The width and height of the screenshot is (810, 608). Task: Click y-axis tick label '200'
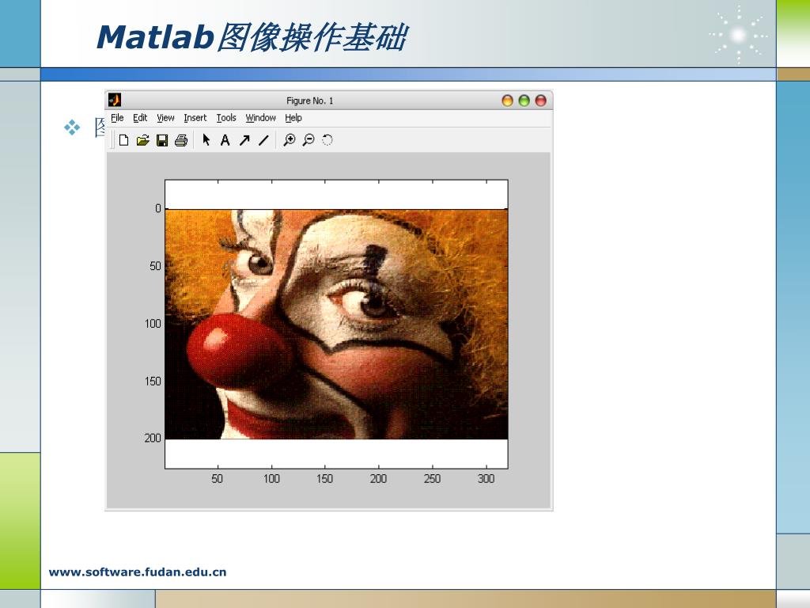pyautogui.click(x=153, y=438)
